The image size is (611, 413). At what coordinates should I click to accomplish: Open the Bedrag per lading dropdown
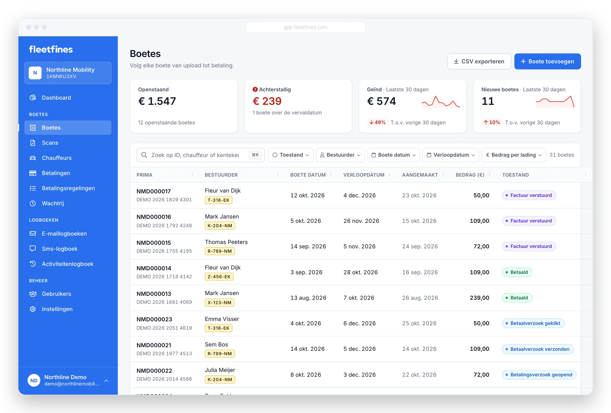click(514, 155)
